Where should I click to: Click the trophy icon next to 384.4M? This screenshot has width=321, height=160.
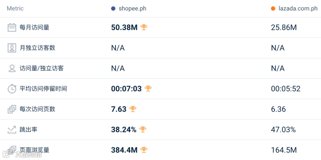coord(144,150)
